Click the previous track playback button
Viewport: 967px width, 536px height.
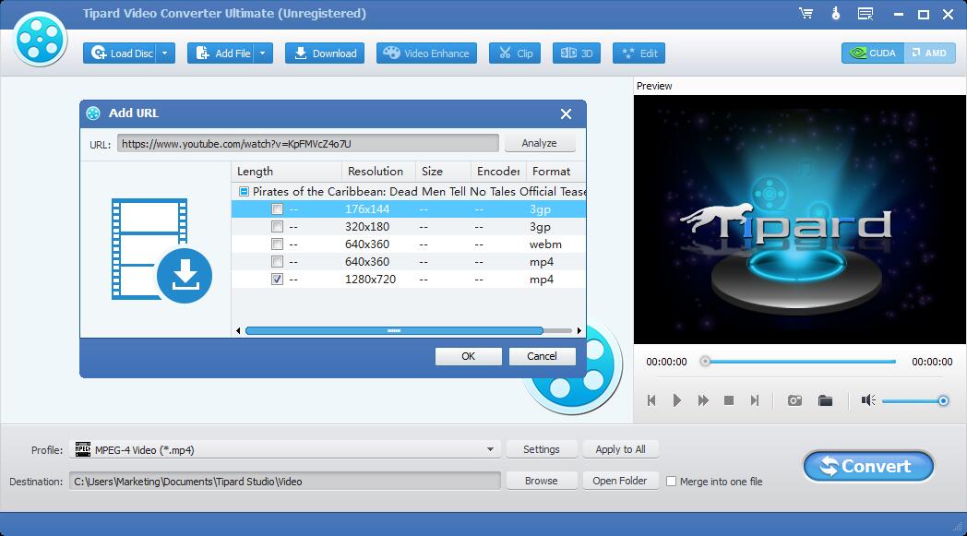pyautogui.click(x=651, y=401)
